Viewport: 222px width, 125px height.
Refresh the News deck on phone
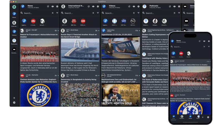[200, 41]
